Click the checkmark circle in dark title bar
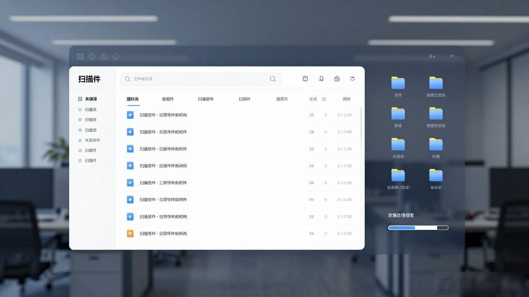Viewport: 529px width, 297px height. [92, 57]
